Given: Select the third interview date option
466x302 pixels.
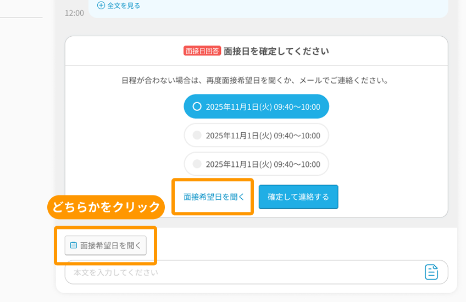Looking at the screenshot, I should pos(256,164).
